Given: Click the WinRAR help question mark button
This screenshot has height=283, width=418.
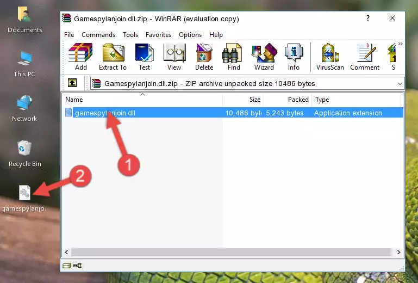Looking at the screenshot, I should (368, 18).
